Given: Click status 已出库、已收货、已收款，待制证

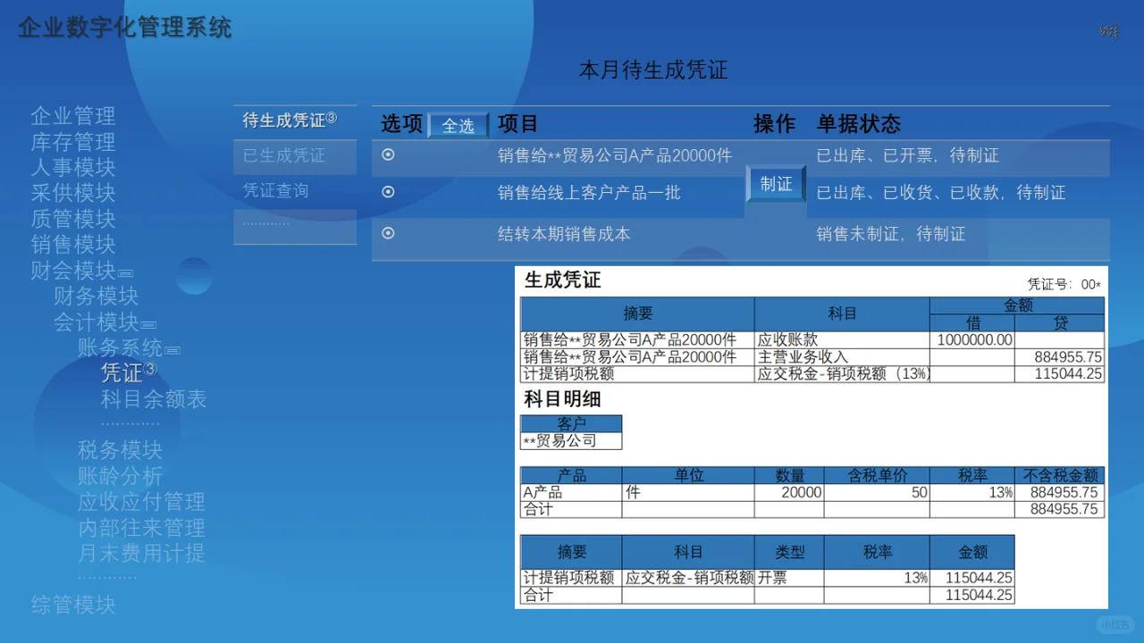Looking at the screenshot, I should pyautogui.click(x=941, y=192).
